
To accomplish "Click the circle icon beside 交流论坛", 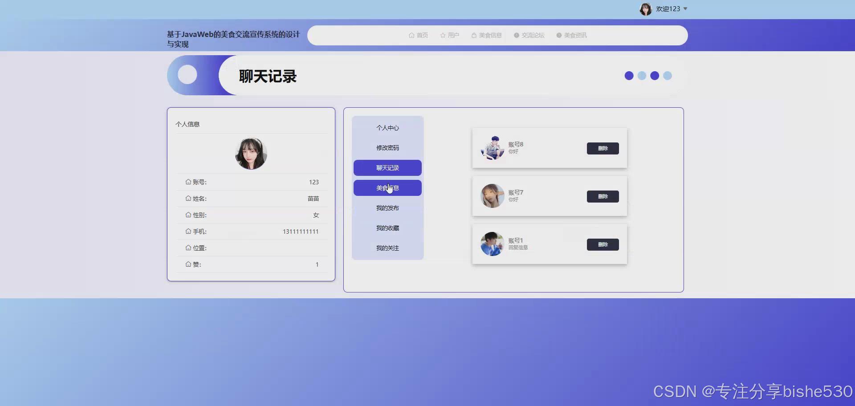I will coord(516,35).
